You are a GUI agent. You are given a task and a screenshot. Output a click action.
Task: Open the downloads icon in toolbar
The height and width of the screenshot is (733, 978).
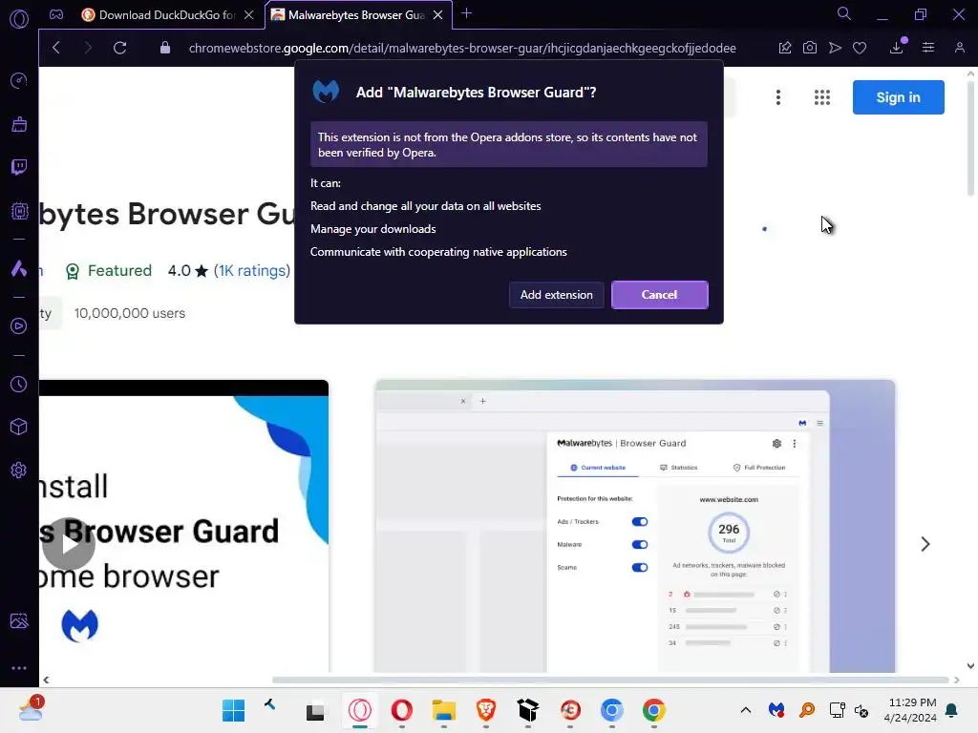click(897, 48)
